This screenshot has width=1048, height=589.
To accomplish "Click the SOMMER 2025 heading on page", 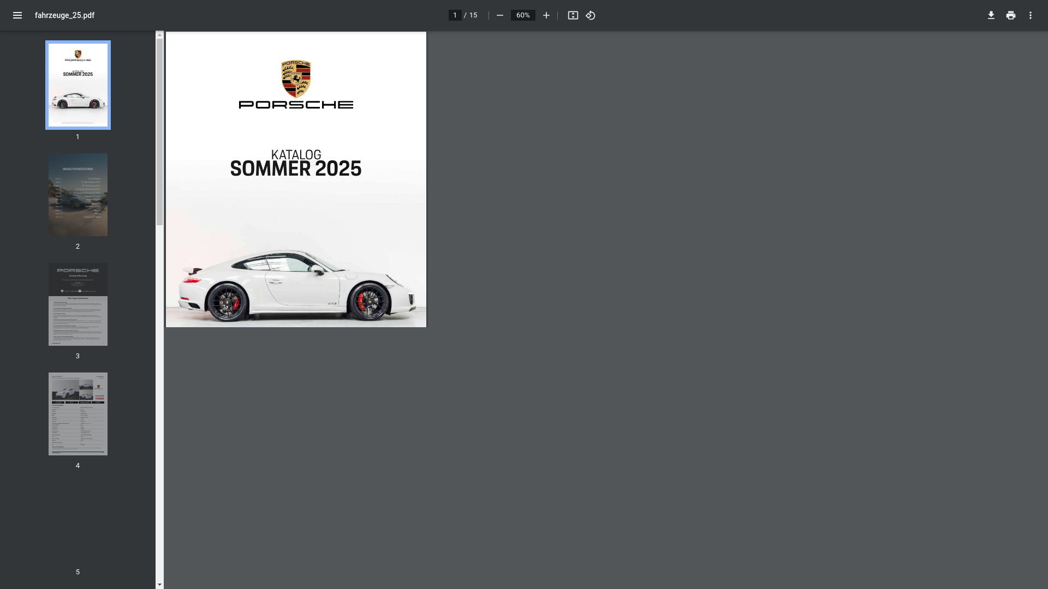I will 296,169.
